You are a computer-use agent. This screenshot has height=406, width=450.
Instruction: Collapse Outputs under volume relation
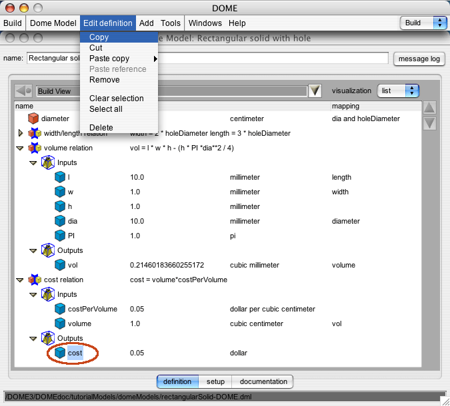(33, 251)
